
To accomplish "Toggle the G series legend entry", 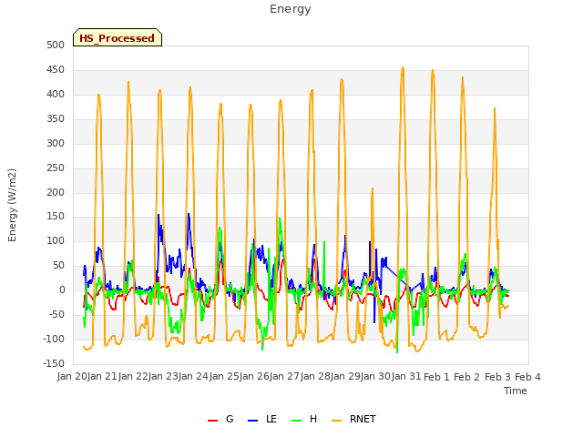I will 220,419.
